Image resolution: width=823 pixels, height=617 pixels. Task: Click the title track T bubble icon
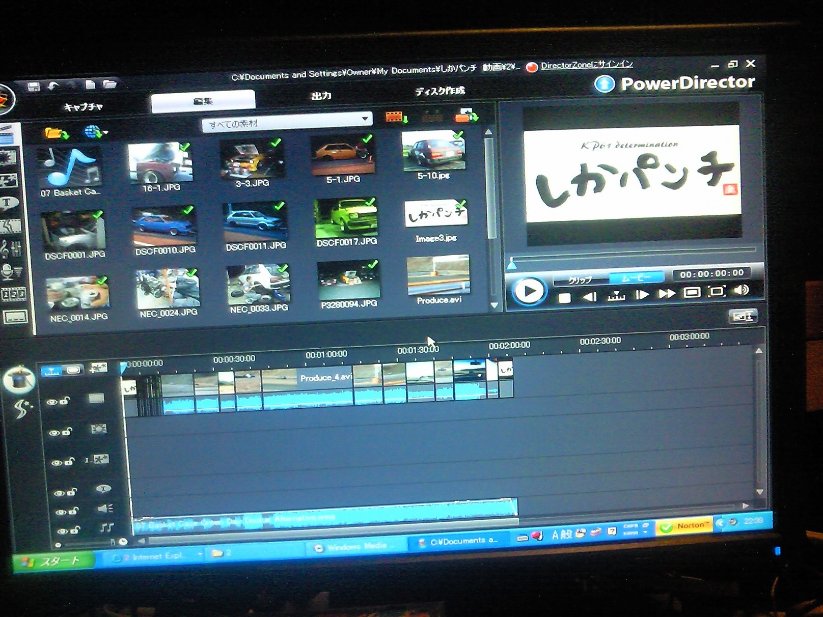click(103, 489)
